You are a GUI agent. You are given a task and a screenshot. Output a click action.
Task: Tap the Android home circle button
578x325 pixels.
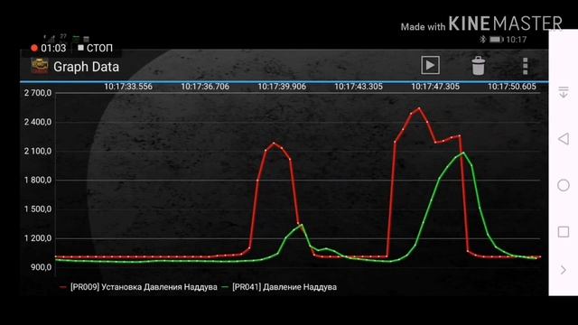(564, 185)
